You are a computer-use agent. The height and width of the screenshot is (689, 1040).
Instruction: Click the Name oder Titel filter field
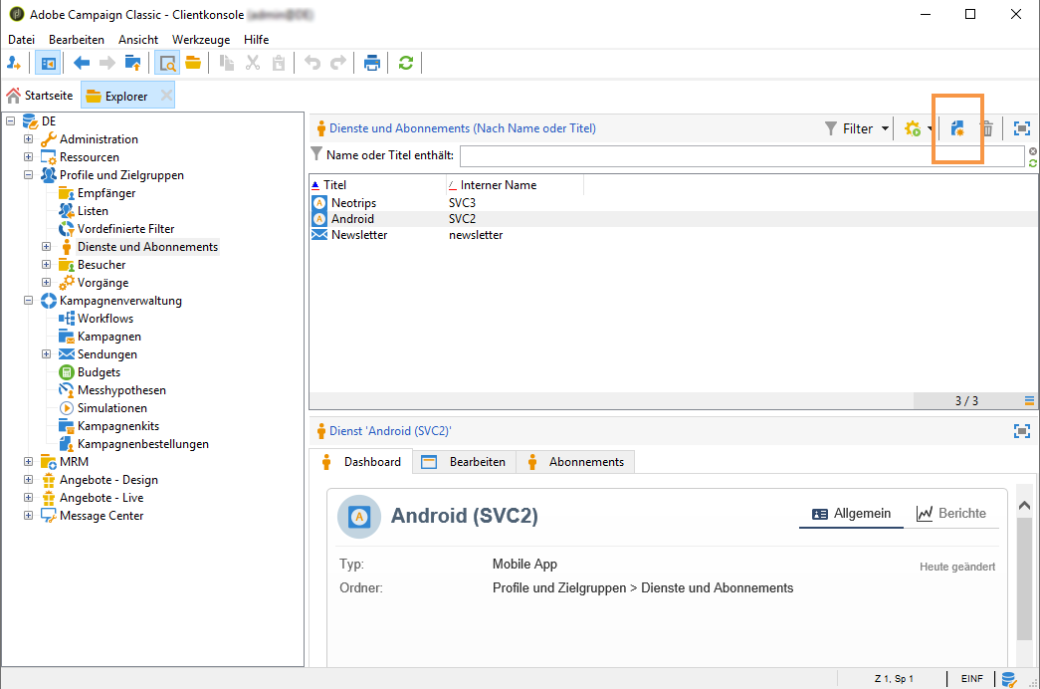(742, 155)
